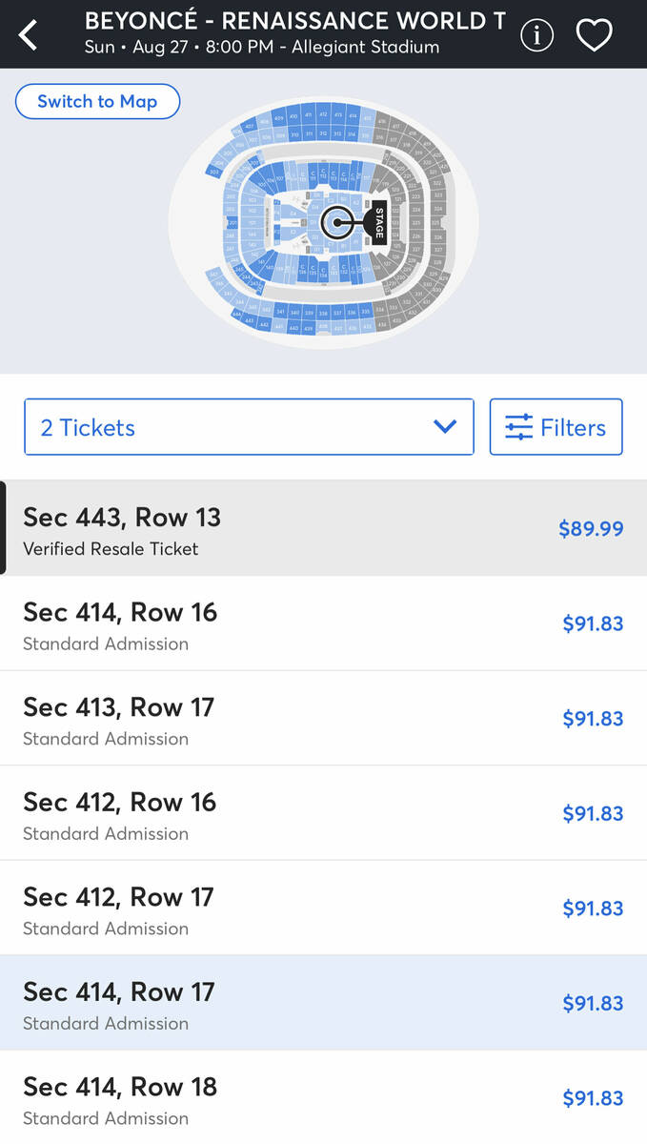647x1144 pixels.
Task: Tap the back arrow icon
Action: click(x=29, y=35)
